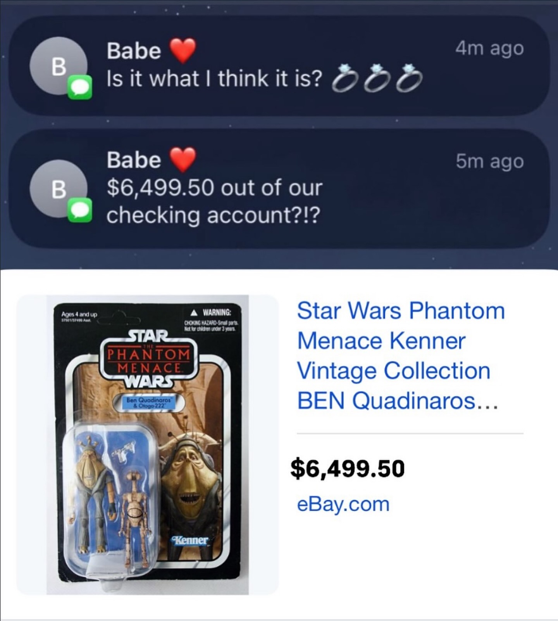558x621 pixels.
Task: Open the eBay.com seller link
Action: (343, 504)
